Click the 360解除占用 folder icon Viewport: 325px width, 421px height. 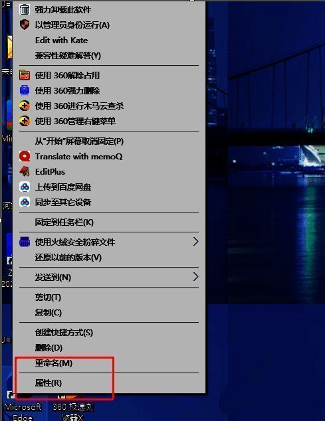click(25, 75)
